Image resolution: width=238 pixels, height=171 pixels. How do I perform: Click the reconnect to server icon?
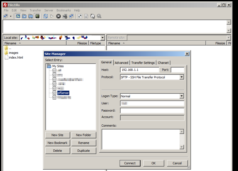(71, 16)
